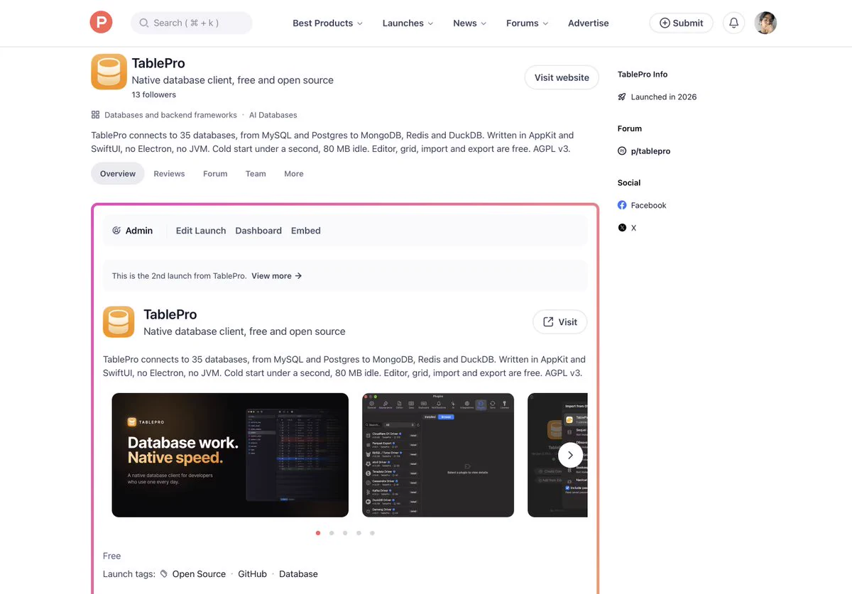The image size is (852, 594).
Task: Open the admin Dashboard link
Action: [x=258, y=231]
